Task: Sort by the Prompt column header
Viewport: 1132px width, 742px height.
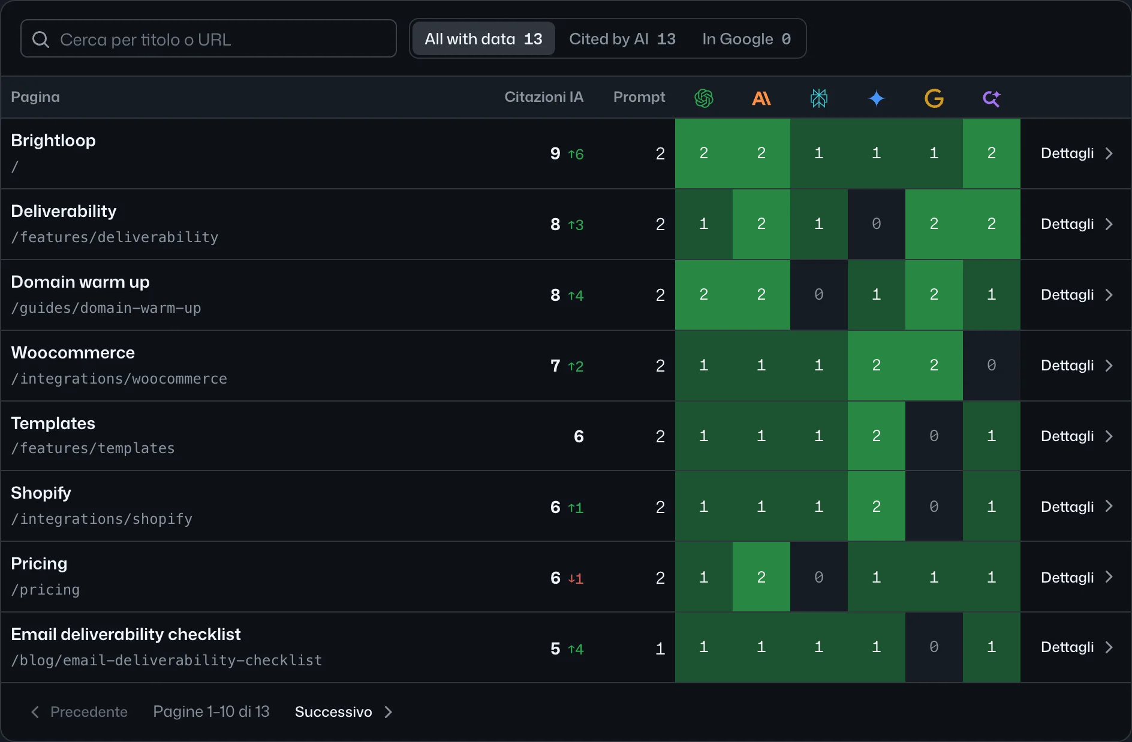Action: coord(639,97)
